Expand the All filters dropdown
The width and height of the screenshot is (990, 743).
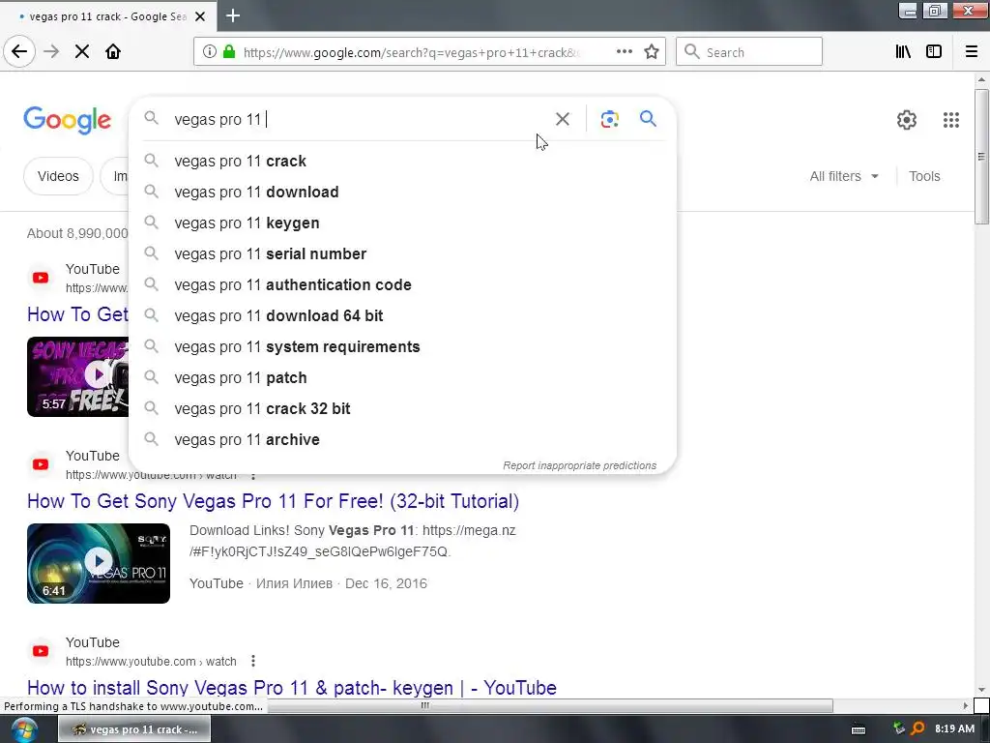click(844, 176)
